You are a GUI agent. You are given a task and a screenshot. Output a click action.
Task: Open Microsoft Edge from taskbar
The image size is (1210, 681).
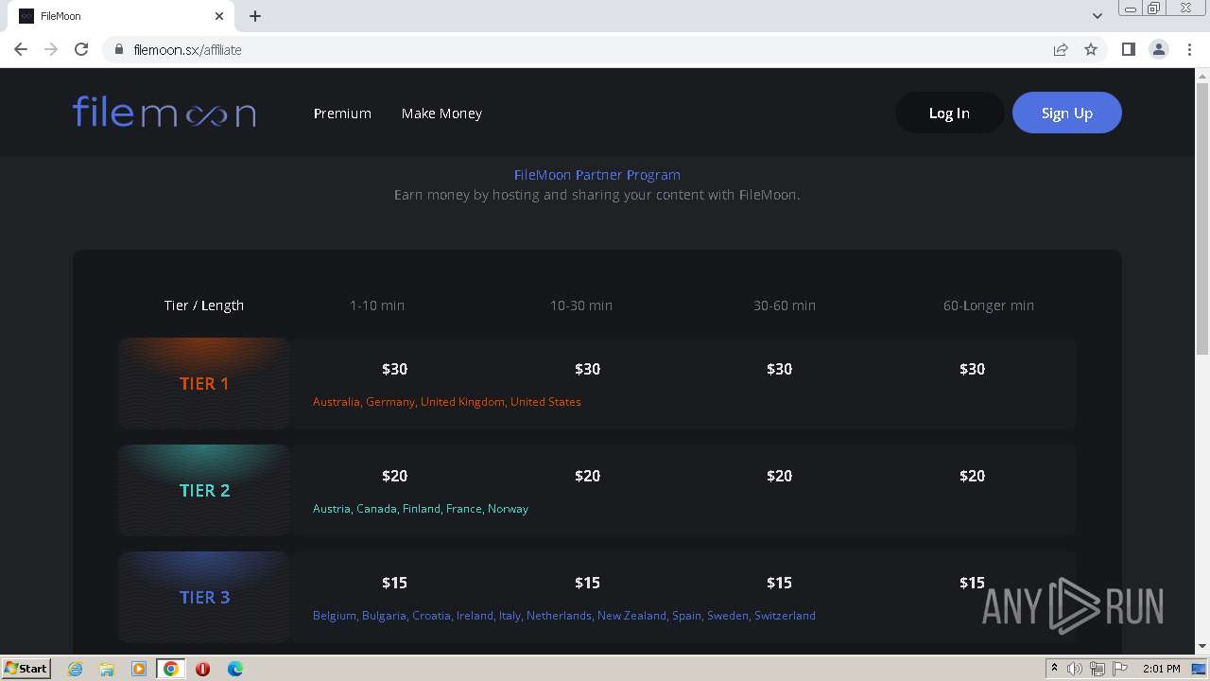point(234,669)
